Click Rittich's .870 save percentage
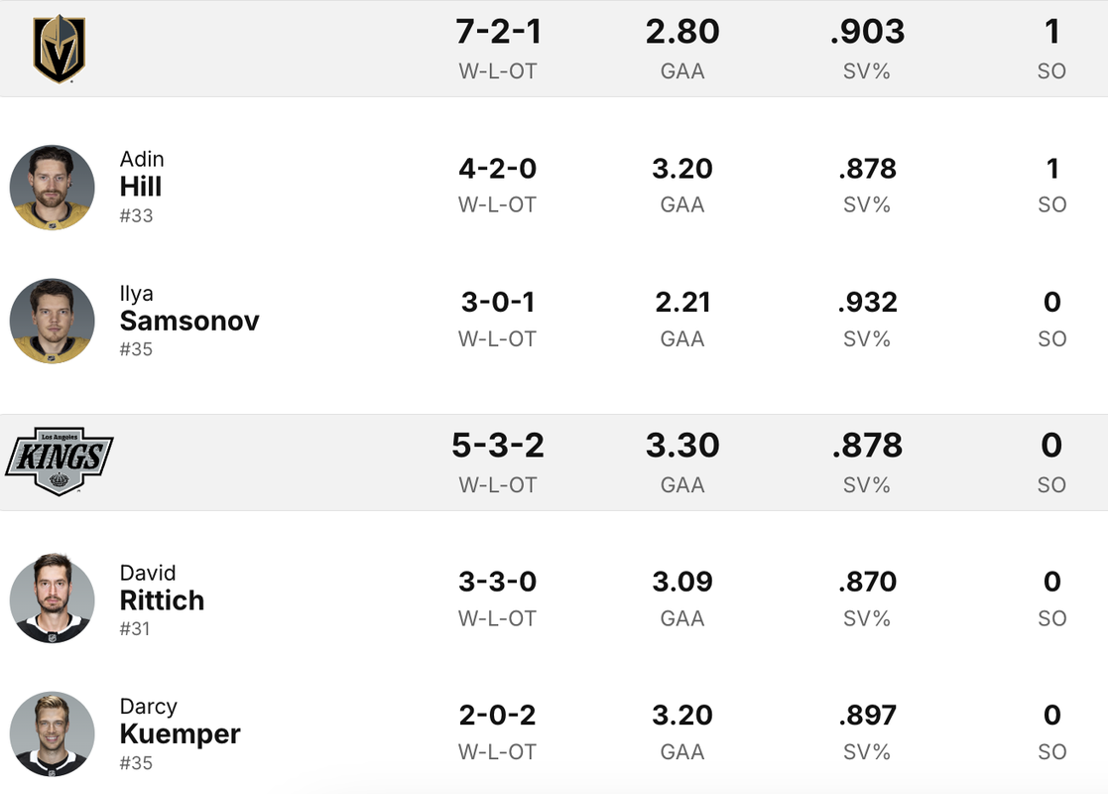 point(867,582)
